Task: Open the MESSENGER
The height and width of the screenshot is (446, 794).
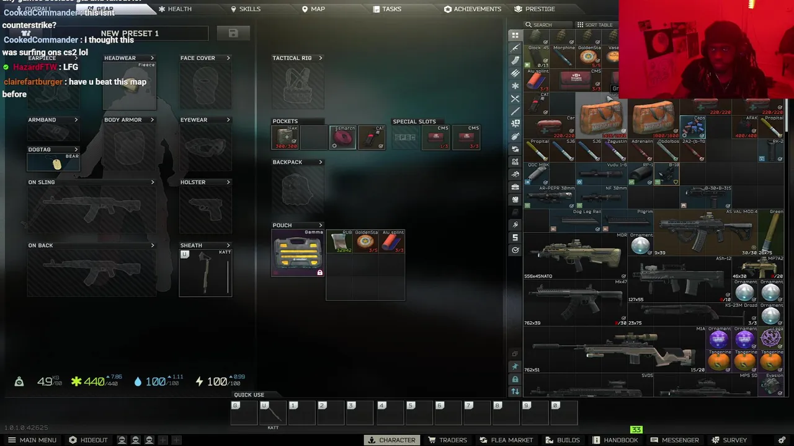Action: click(675, 440)
